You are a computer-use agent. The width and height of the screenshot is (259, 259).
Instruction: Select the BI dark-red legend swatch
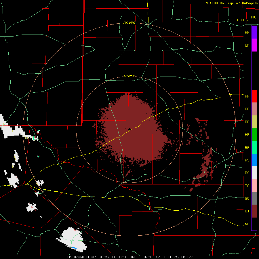(x=254, y=211)
